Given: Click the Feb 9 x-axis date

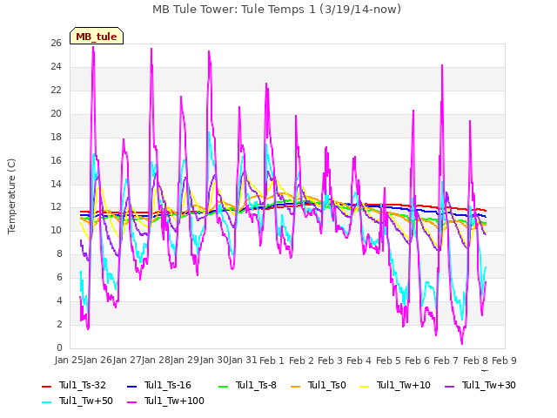Looking at the screenshot, I should [x=504, y=361].
